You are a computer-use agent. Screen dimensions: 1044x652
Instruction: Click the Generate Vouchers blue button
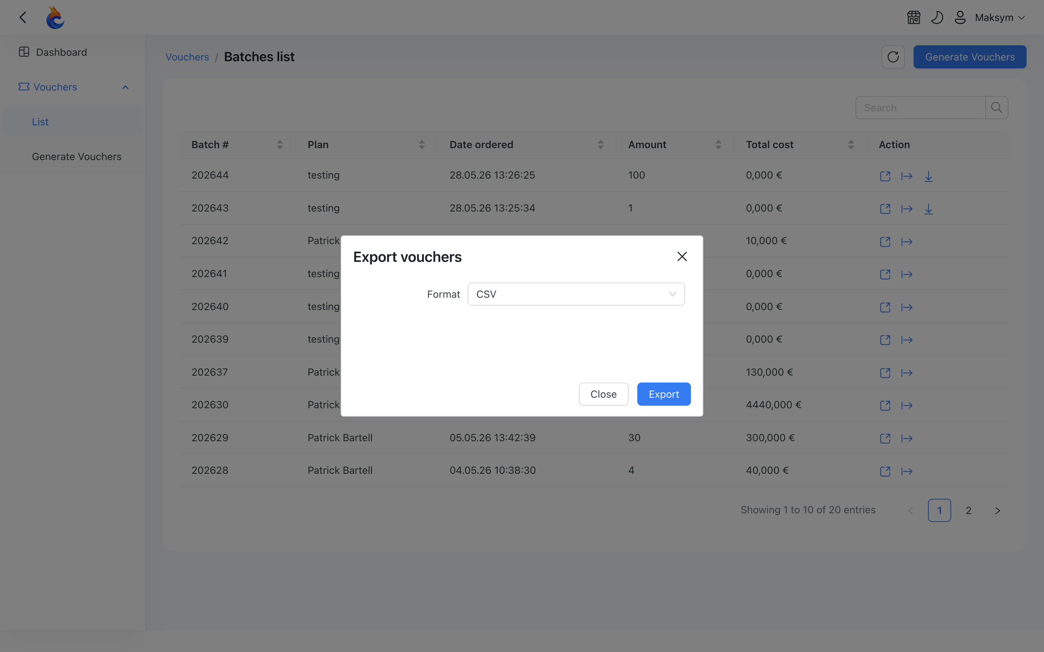coord(969,57)
